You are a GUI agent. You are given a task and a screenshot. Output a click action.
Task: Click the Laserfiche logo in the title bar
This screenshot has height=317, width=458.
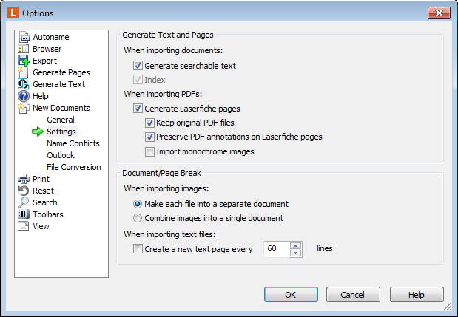[x=13, y=13]
